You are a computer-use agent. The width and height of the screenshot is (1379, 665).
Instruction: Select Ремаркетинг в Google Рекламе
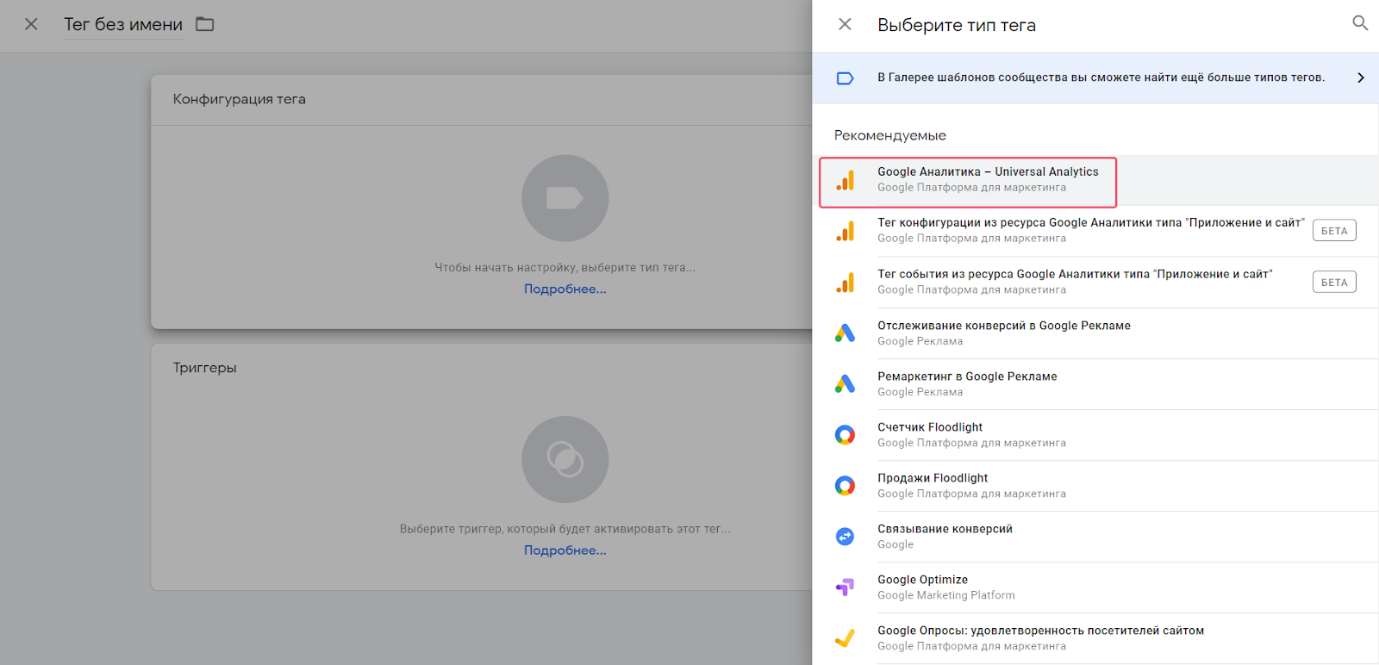pos(1095,384)
